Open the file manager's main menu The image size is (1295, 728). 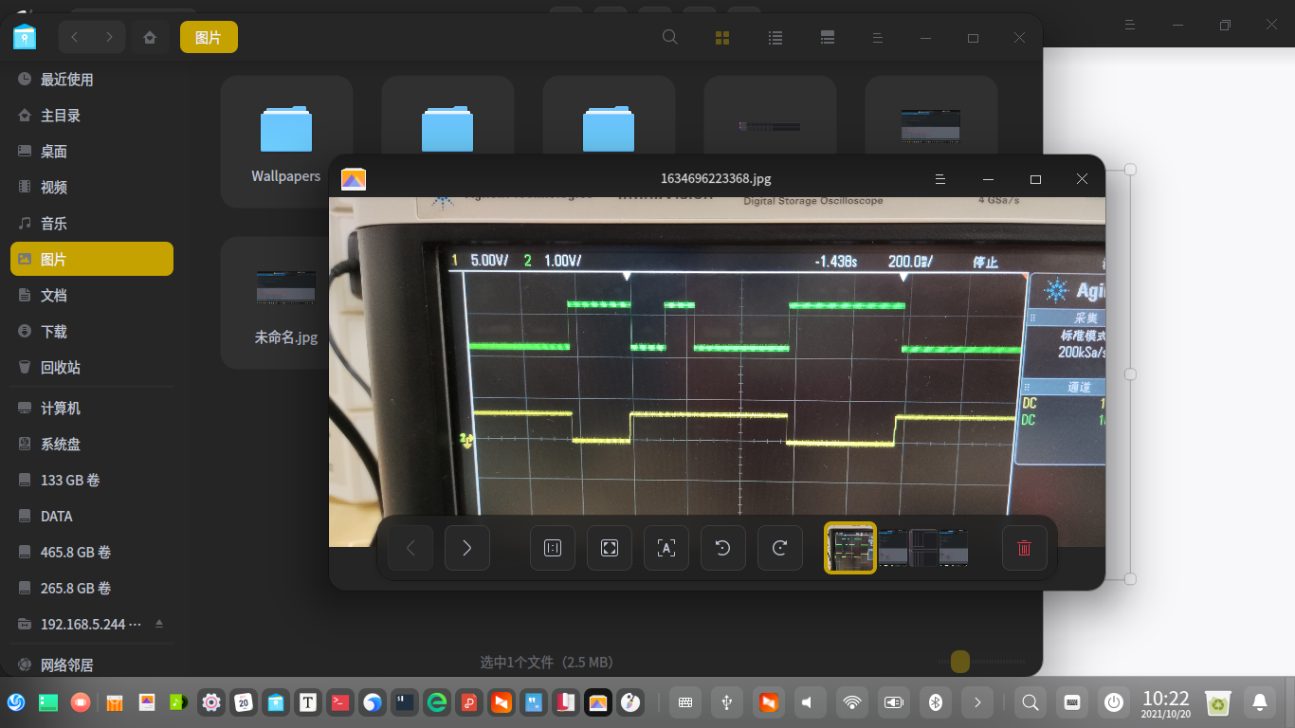[878, 38]
